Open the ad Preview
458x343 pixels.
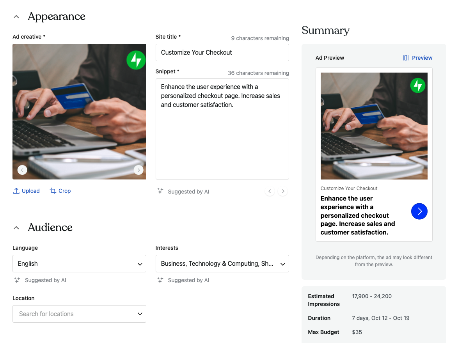tap(422, 57)
